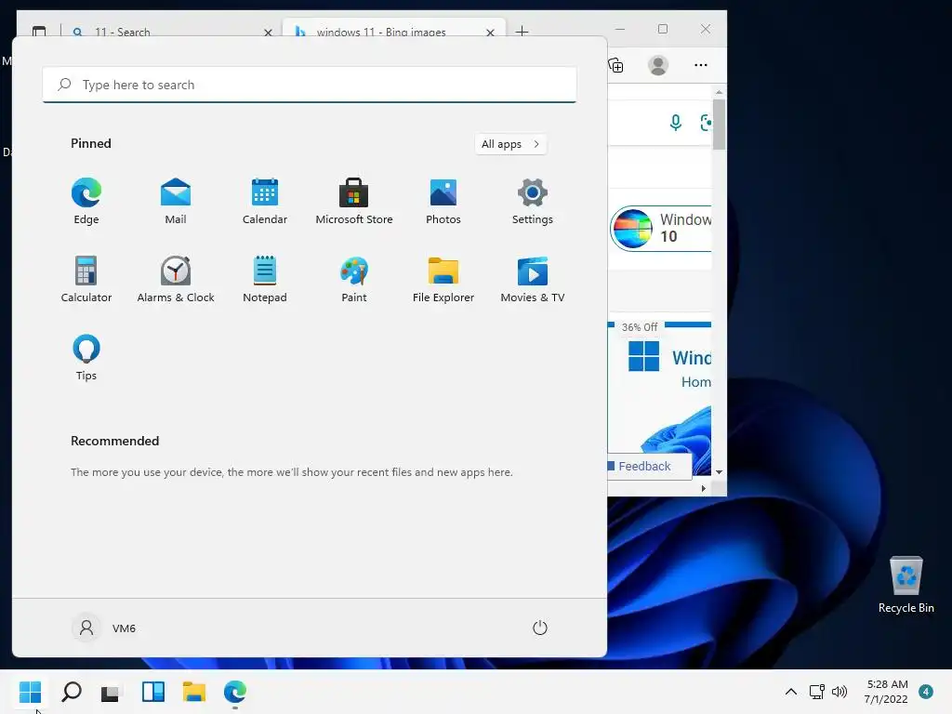Open the notification badge showing 4

926,692
